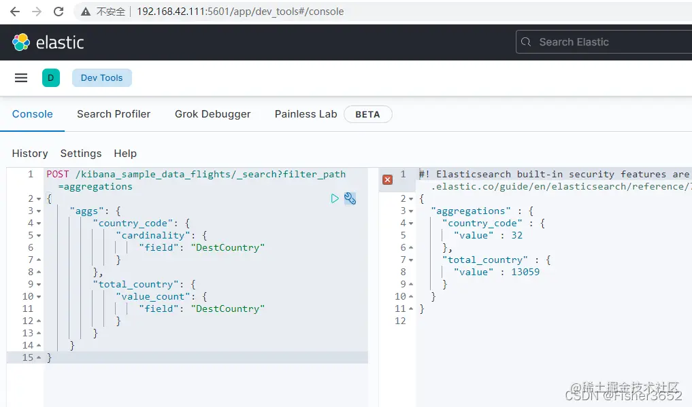Fold response "aggregations" block on line 3

click(411, 211)
